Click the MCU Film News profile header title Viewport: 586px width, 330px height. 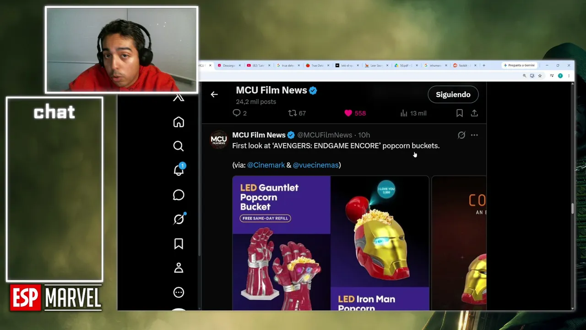click(271, 90)
